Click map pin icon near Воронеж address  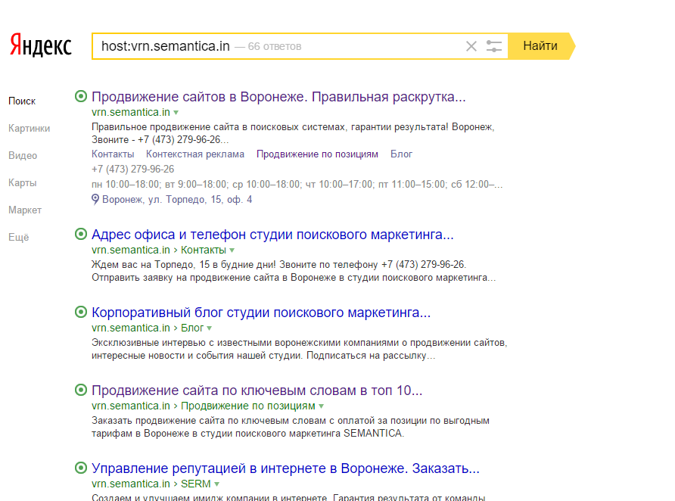[95, 199]
